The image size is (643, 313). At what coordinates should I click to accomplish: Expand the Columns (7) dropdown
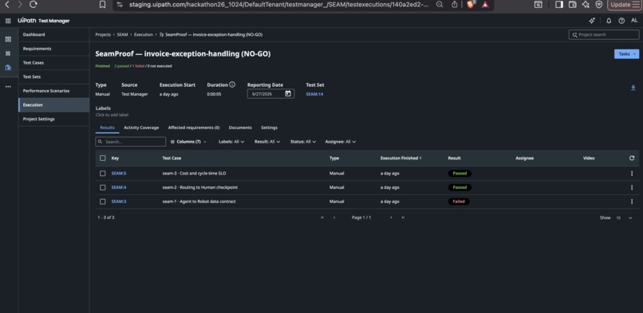pos(188,142)
